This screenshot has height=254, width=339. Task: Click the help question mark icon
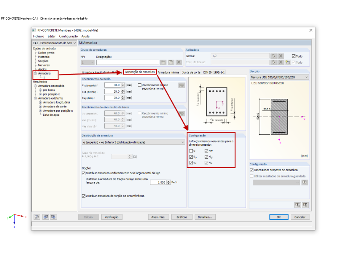[37, 217]
